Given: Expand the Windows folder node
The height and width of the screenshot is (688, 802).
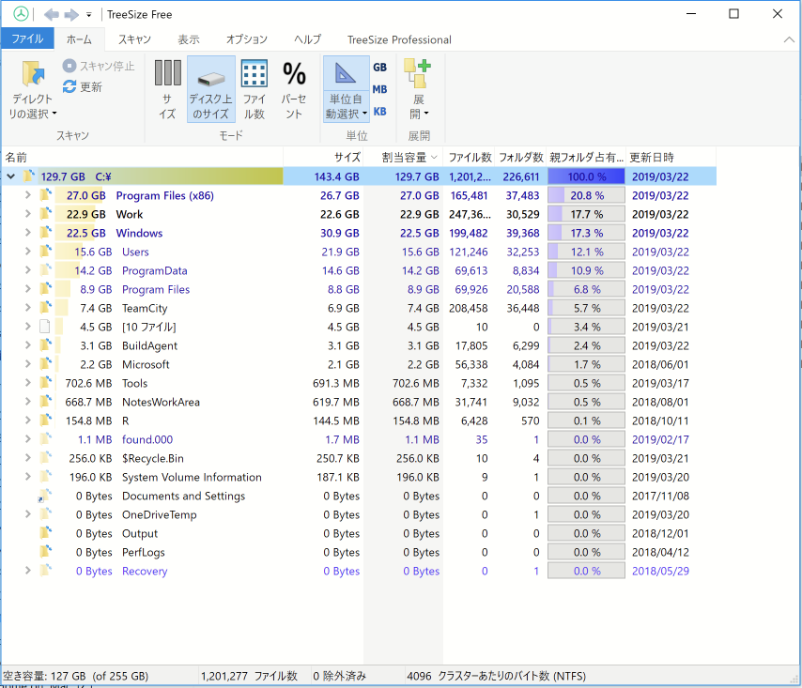Looking at the screenshot, I should (27, 233).
